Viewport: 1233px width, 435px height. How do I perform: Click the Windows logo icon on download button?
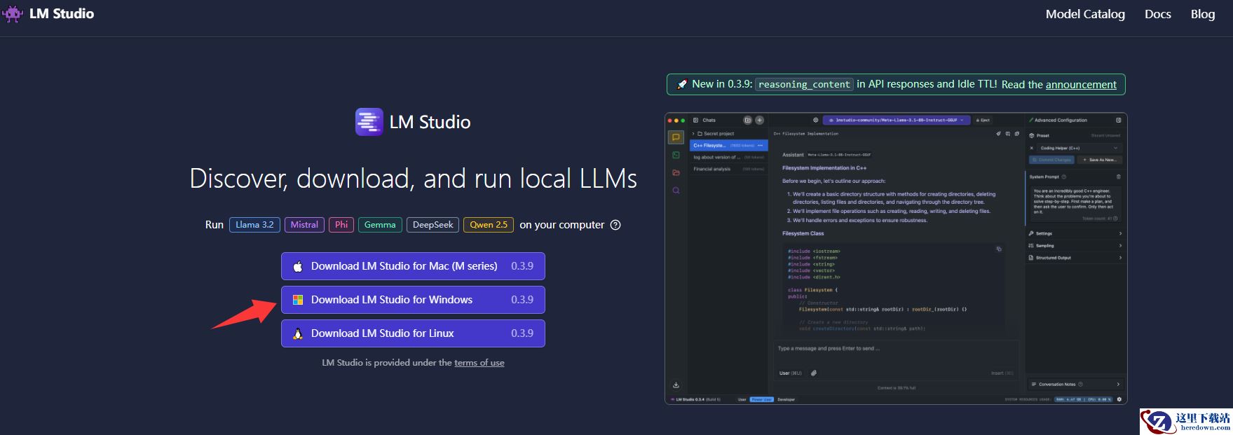(x=297, y=300)
